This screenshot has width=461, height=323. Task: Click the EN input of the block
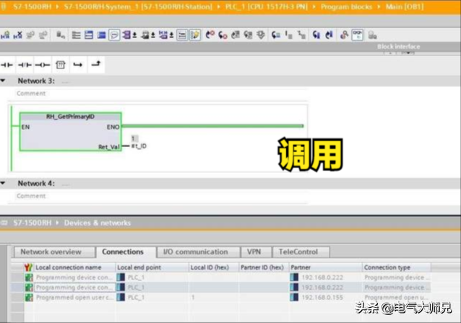click(25, 127)
